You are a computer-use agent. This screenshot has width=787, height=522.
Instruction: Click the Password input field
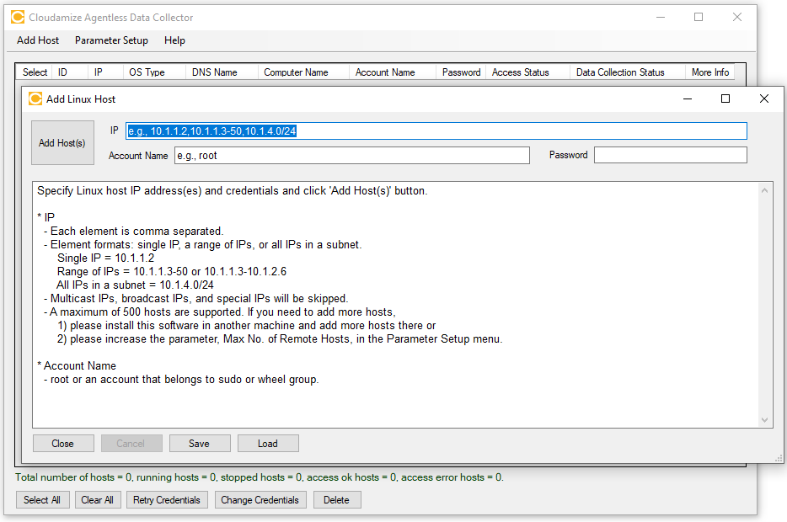click(x=670, y=156)
